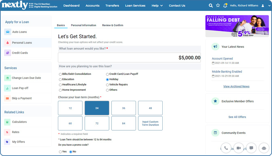Open the Loan Services menu
This screenshot has height=156, width=272.
135,5
